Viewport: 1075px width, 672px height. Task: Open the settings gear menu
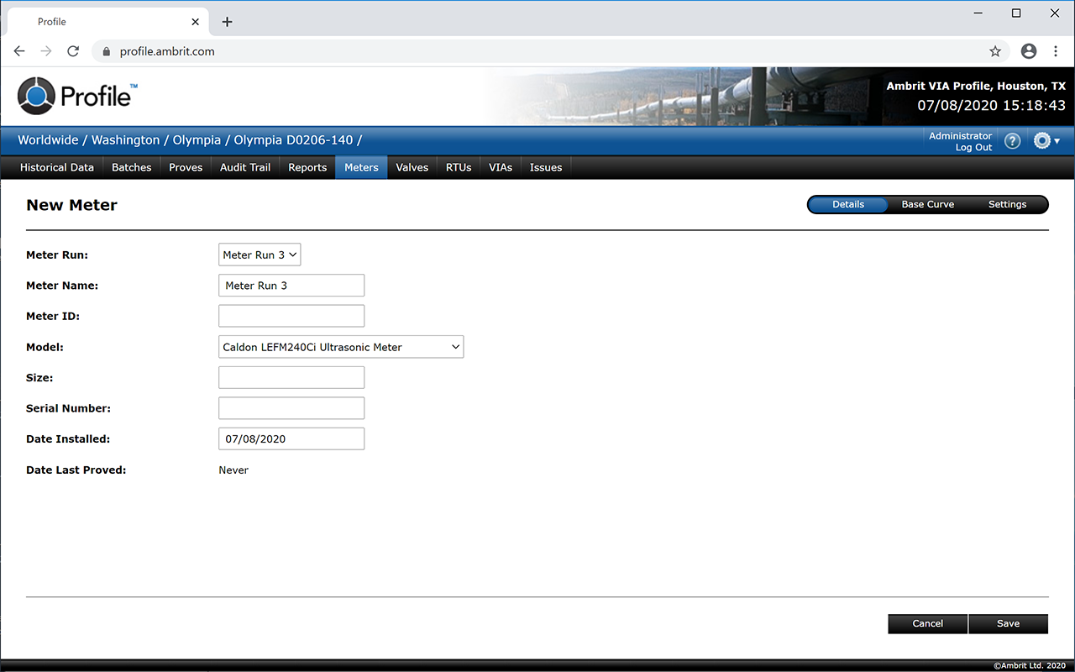1046,141
